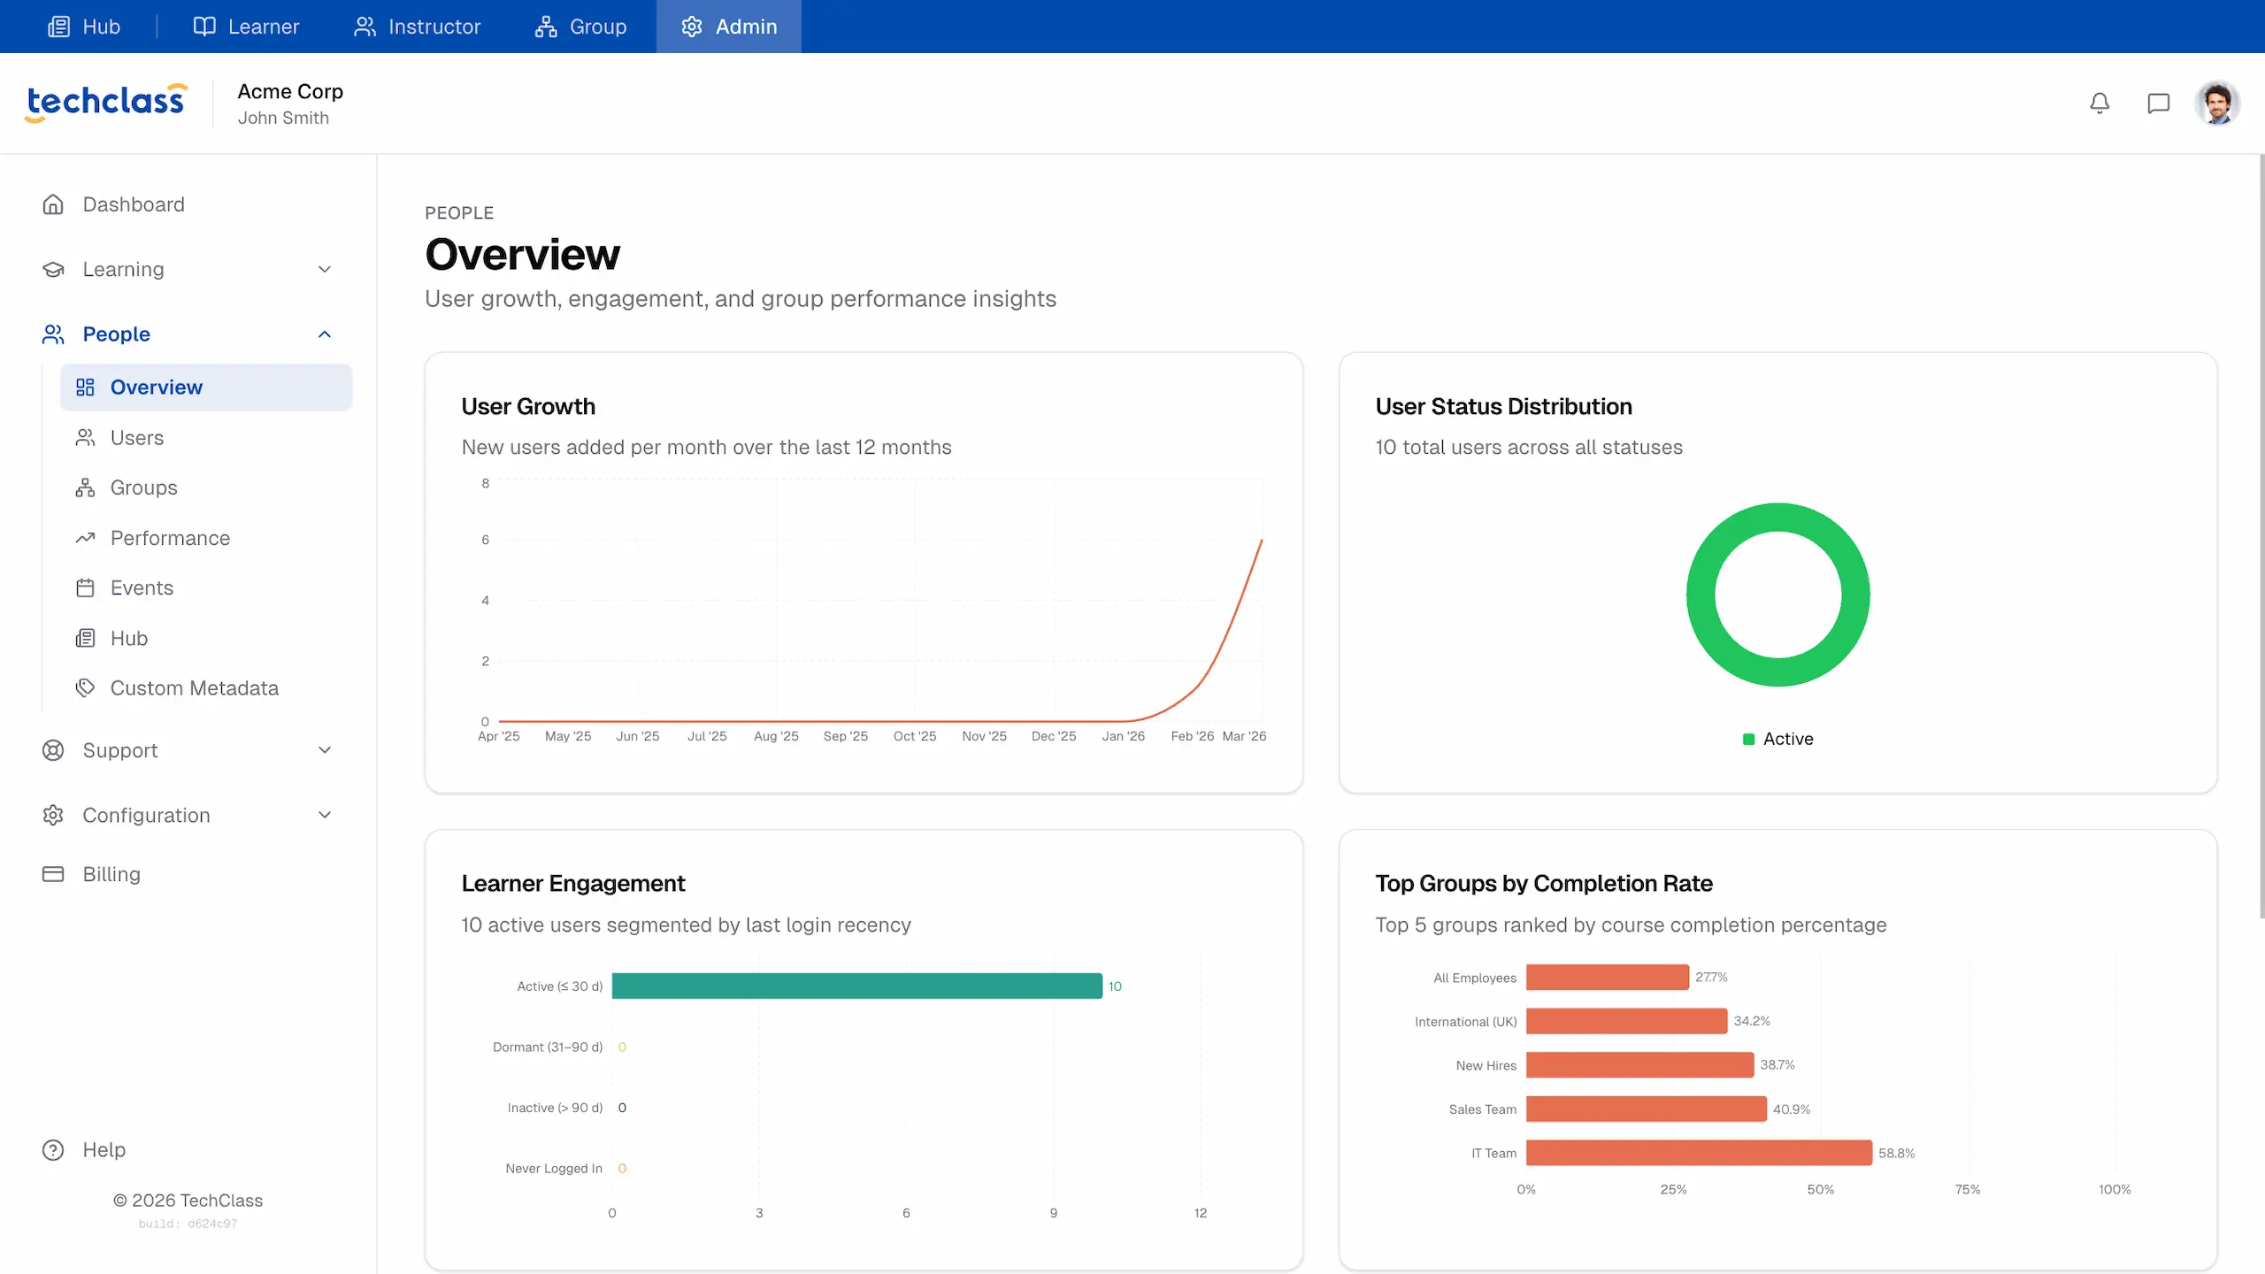Viewport: 2265px width, 1274px height.
Task: Open Custom Metadata tag icon item
Action: tap(85, 687)
